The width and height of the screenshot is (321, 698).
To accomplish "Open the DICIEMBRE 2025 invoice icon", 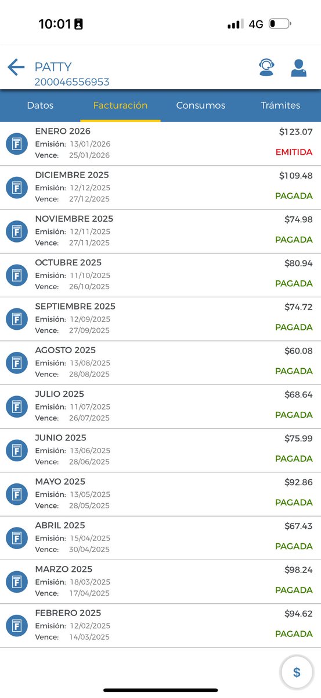I will click(x=17, y=187).
